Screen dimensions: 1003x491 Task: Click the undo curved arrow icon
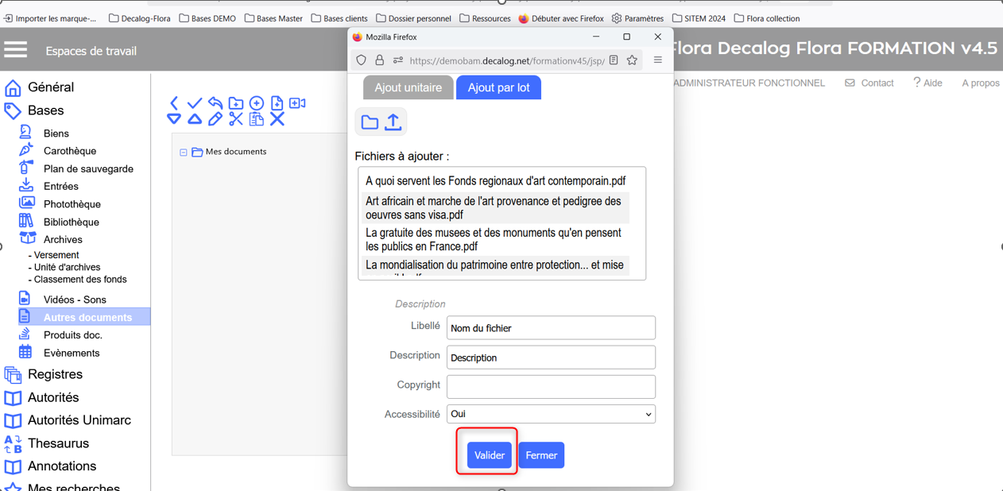point(215,103)
